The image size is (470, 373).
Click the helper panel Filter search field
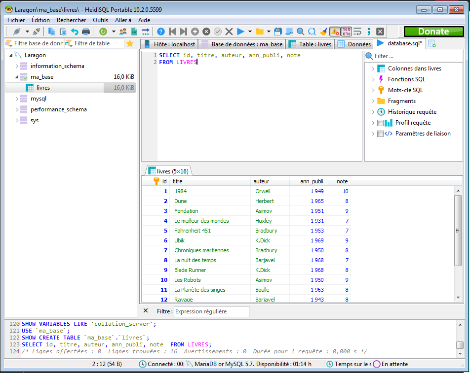(414, 56)
